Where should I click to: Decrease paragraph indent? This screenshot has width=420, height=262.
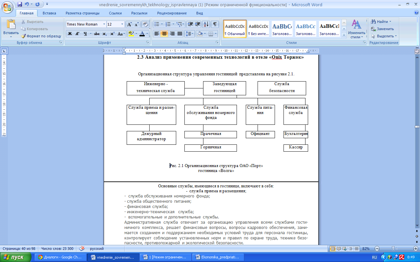[x=190, y=24]
